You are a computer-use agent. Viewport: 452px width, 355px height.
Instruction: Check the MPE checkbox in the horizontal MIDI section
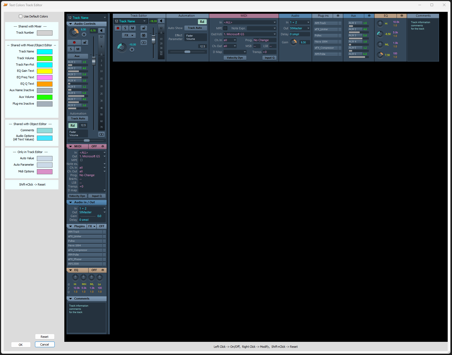[x=225, y=28]
